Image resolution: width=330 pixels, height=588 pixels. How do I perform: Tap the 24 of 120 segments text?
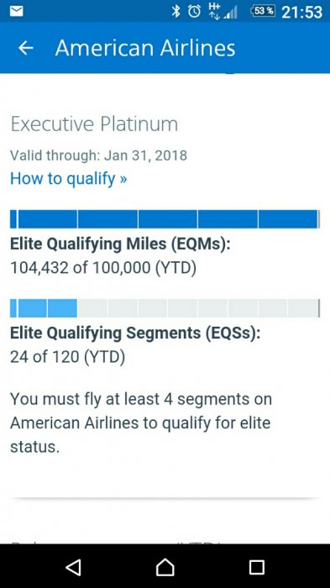67,357
